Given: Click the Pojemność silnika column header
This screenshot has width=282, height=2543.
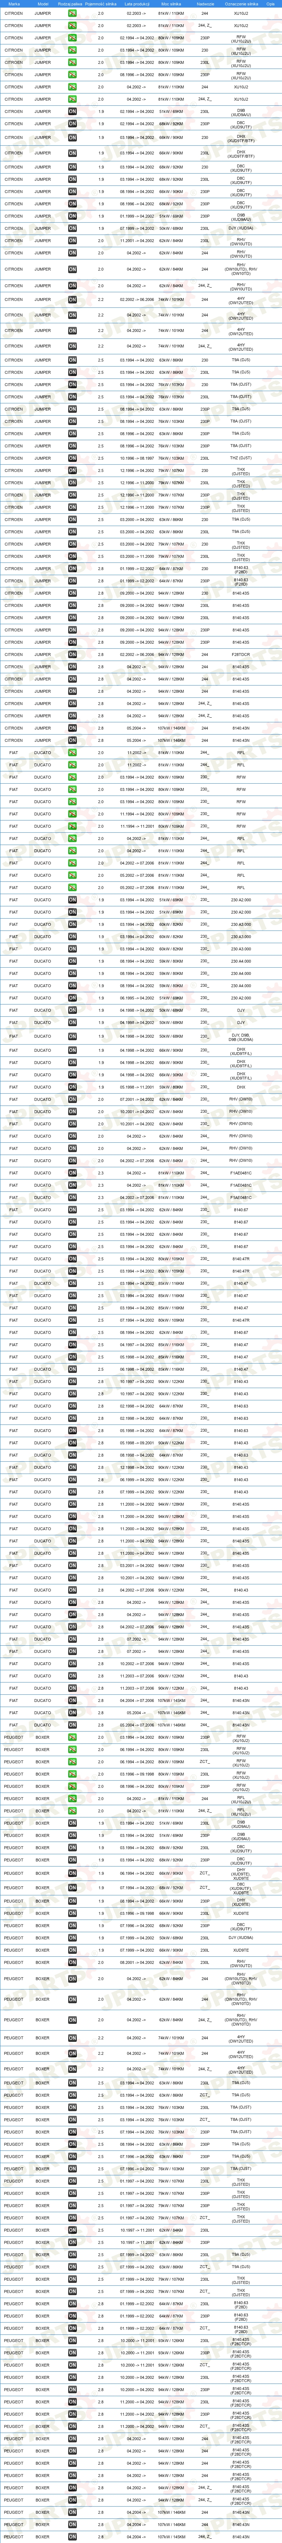Looking at the screenshot, I should pos(101,4).
